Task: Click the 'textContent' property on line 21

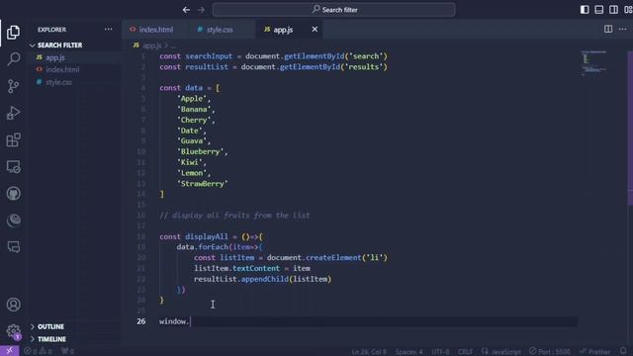Action: pyautogui.click(x=256, y=268)
